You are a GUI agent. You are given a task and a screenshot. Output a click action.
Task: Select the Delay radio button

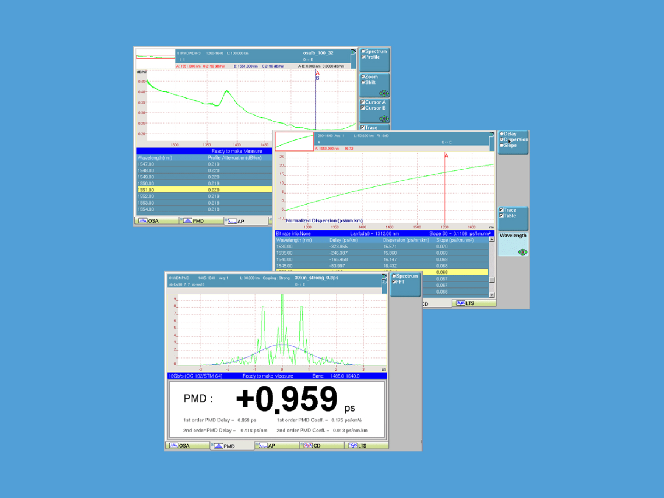coord(502,134)
